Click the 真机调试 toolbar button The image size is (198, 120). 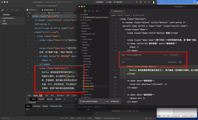118,2
